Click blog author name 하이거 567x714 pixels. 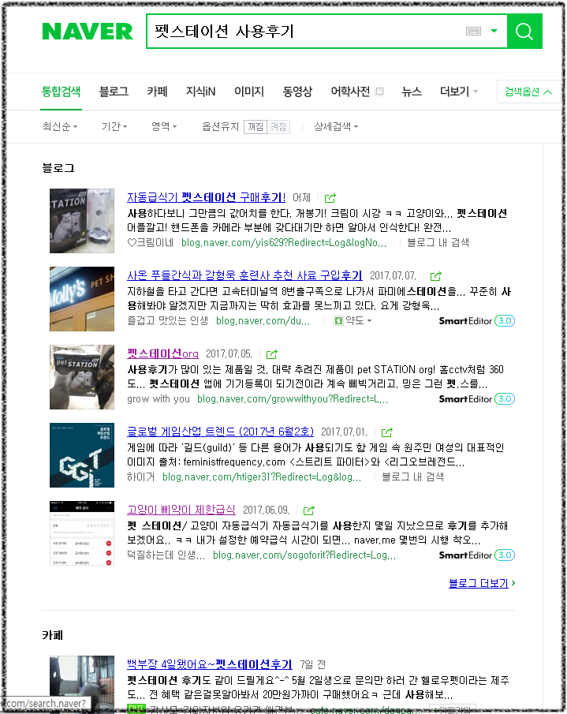(140, 477)
